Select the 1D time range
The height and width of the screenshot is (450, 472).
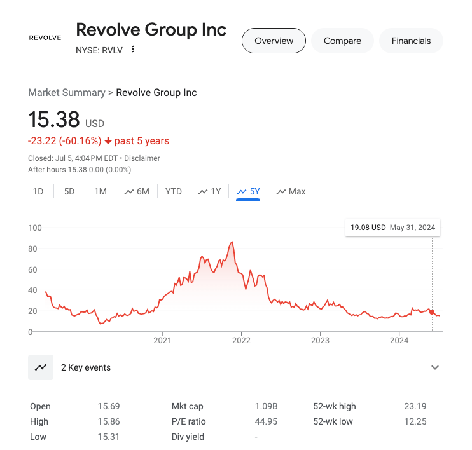tap(38, 191)
